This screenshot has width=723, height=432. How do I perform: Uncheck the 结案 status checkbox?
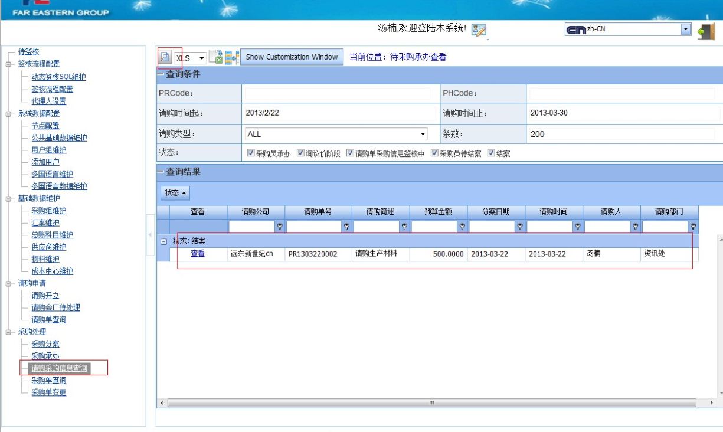(x=491, y=153)
